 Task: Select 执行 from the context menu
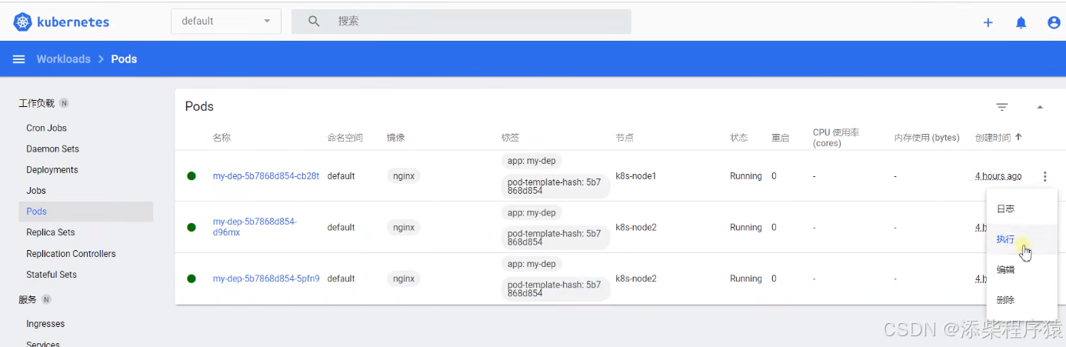click(1022, 239)
